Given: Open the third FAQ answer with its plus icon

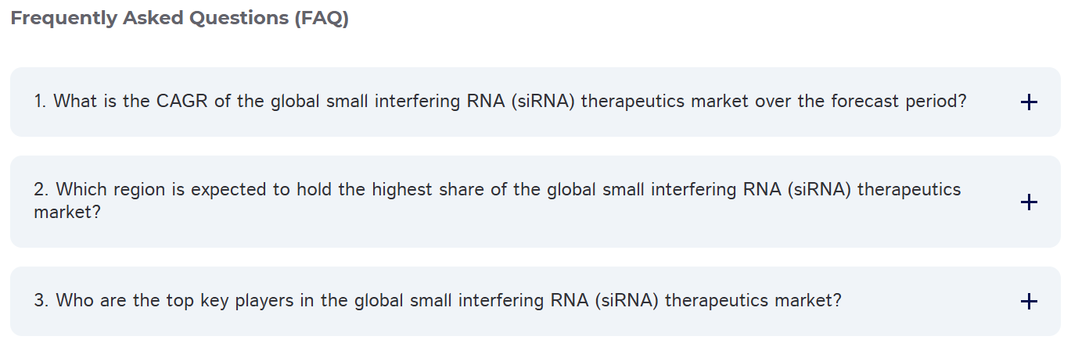Looking at the screenshot, I should point(1029,302).
